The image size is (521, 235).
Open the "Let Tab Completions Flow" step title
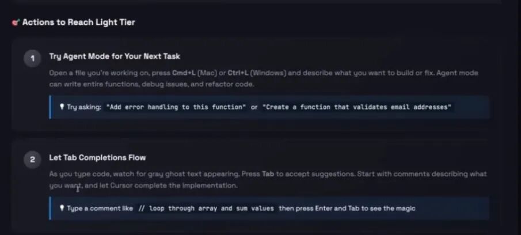pos(97,158)
